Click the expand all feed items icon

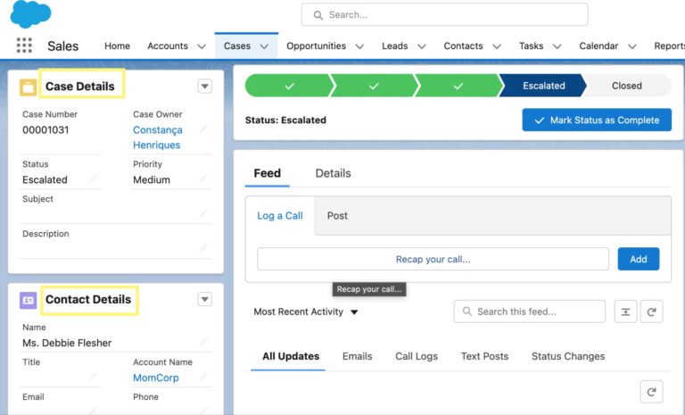pyautogui.click(x=625, y=311)
